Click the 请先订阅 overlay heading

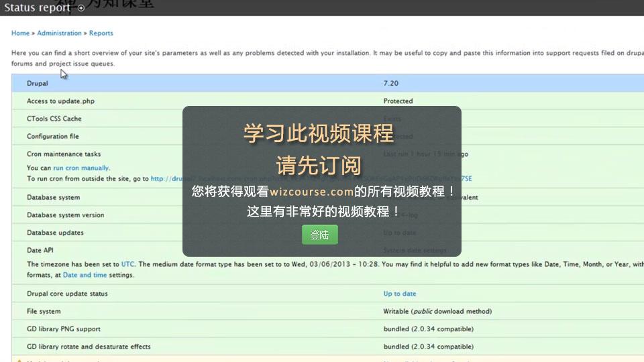pos(319,166)
